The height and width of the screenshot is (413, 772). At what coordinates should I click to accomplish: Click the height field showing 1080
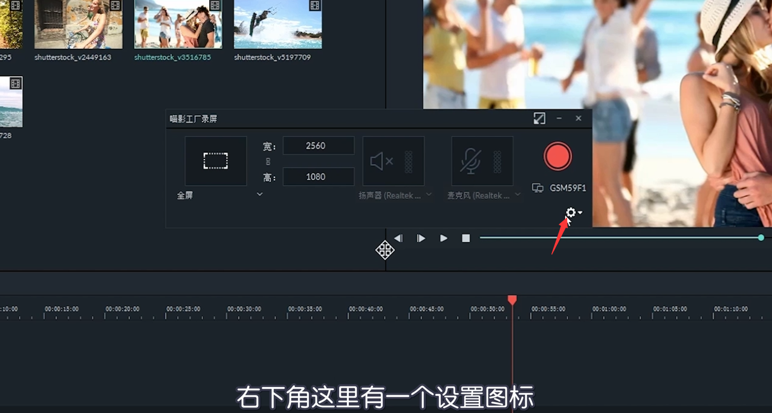[319, 177]
